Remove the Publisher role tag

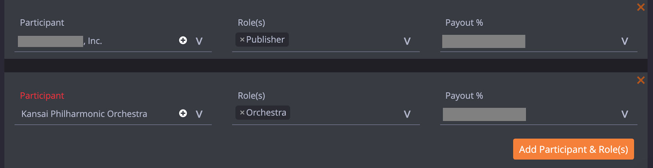242,40
